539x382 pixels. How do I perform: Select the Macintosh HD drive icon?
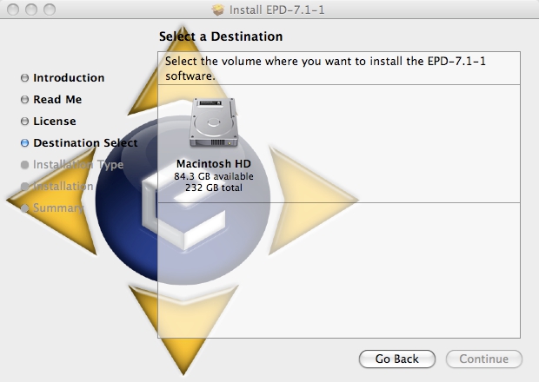(x=214, y=123)
